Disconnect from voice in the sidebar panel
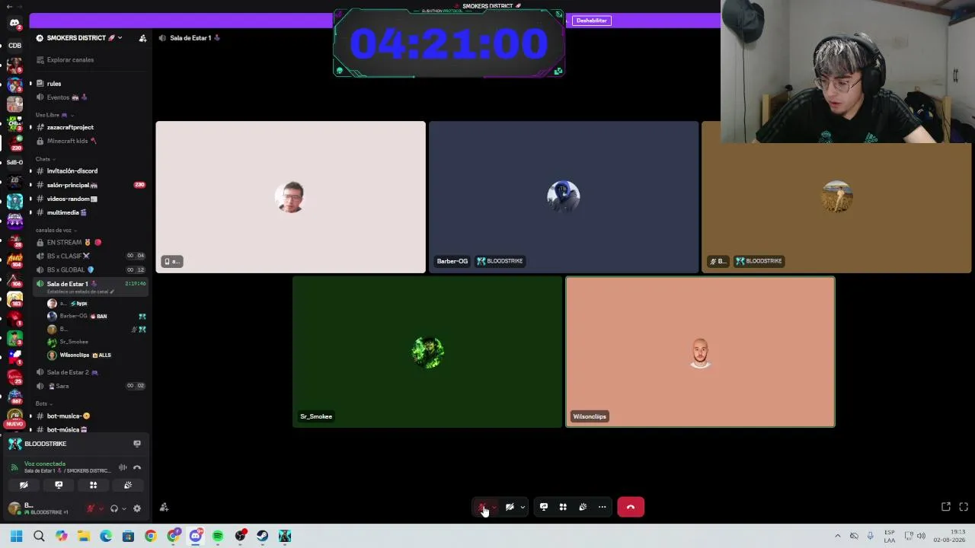 pyautogui.click(x=137, y=467)
